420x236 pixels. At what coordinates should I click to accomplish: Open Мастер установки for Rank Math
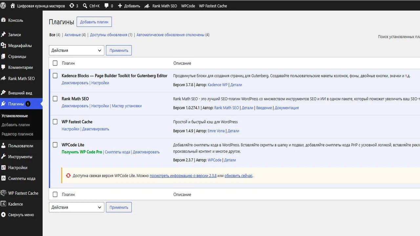tap(127, 106)
